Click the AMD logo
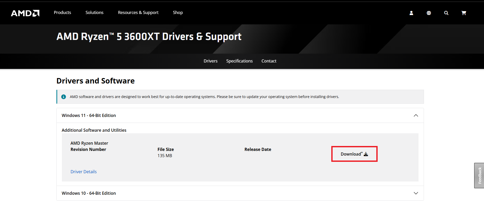 coord(25,13)
